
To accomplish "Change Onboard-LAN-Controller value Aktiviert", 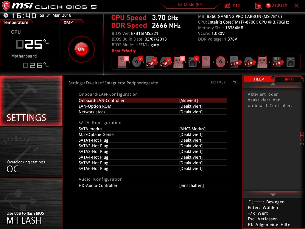I will tap(189, 100).
